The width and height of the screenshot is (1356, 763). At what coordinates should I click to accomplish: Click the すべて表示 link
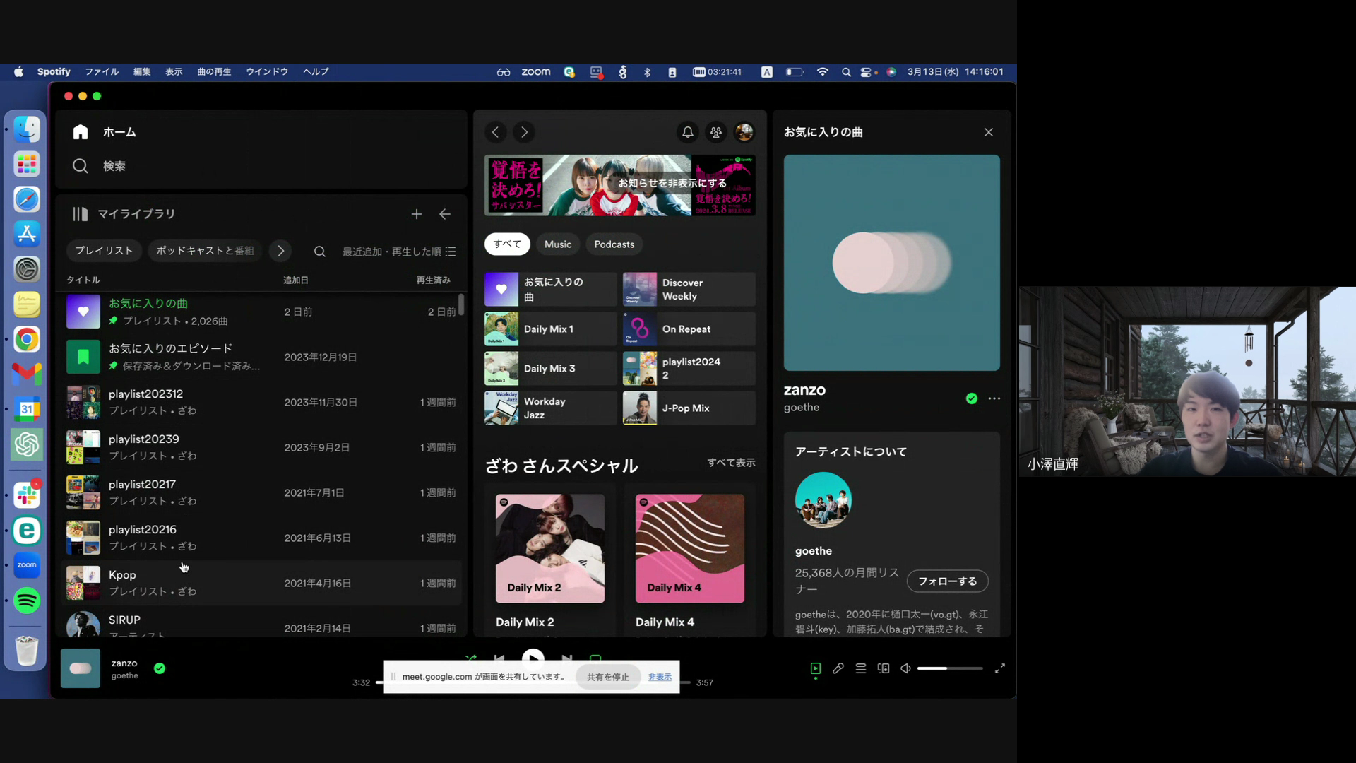tap(730, 463)
